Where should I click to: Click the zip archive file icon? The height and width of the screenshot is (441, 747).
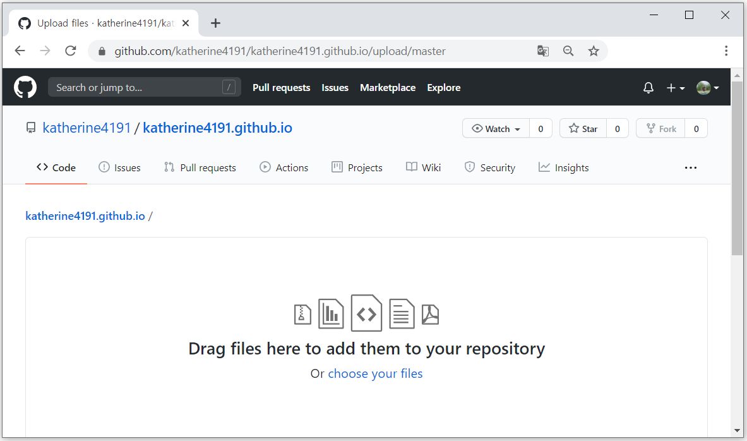[302, 315]
